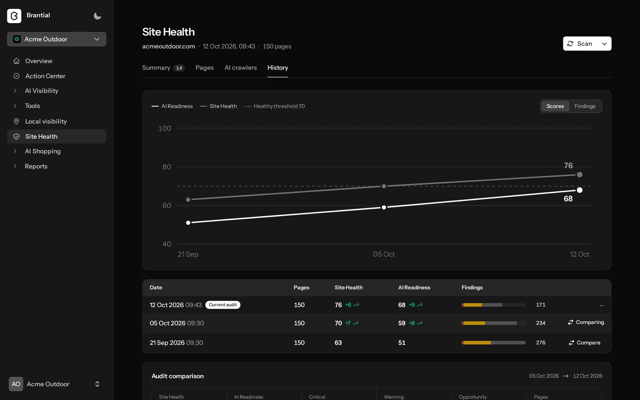Select the History tab
Viewport: 640px width, 400px height.
click(x=278, y=68)
